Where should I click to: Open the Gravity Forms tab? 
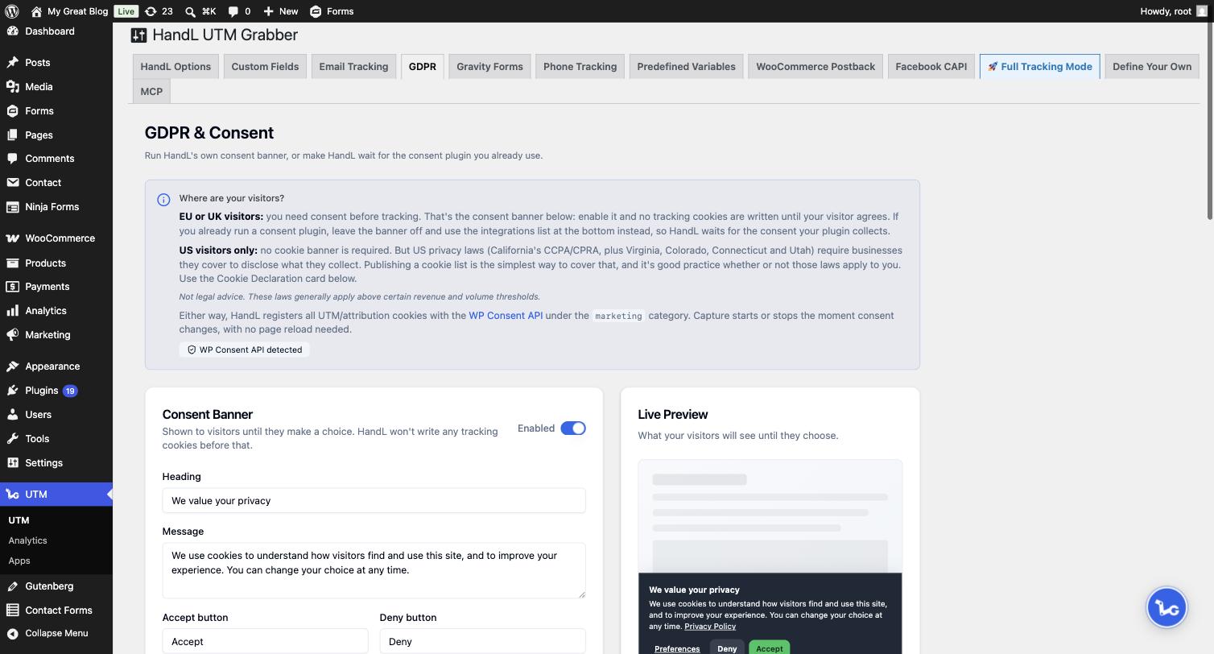click(x=489, y=67)
